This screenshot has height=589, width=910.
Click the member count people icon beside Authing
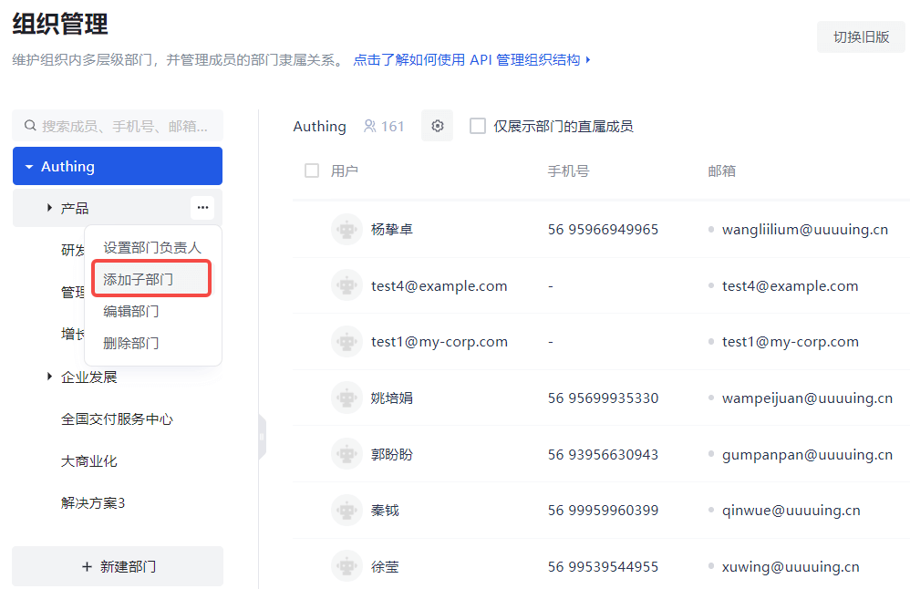point(368,126)
